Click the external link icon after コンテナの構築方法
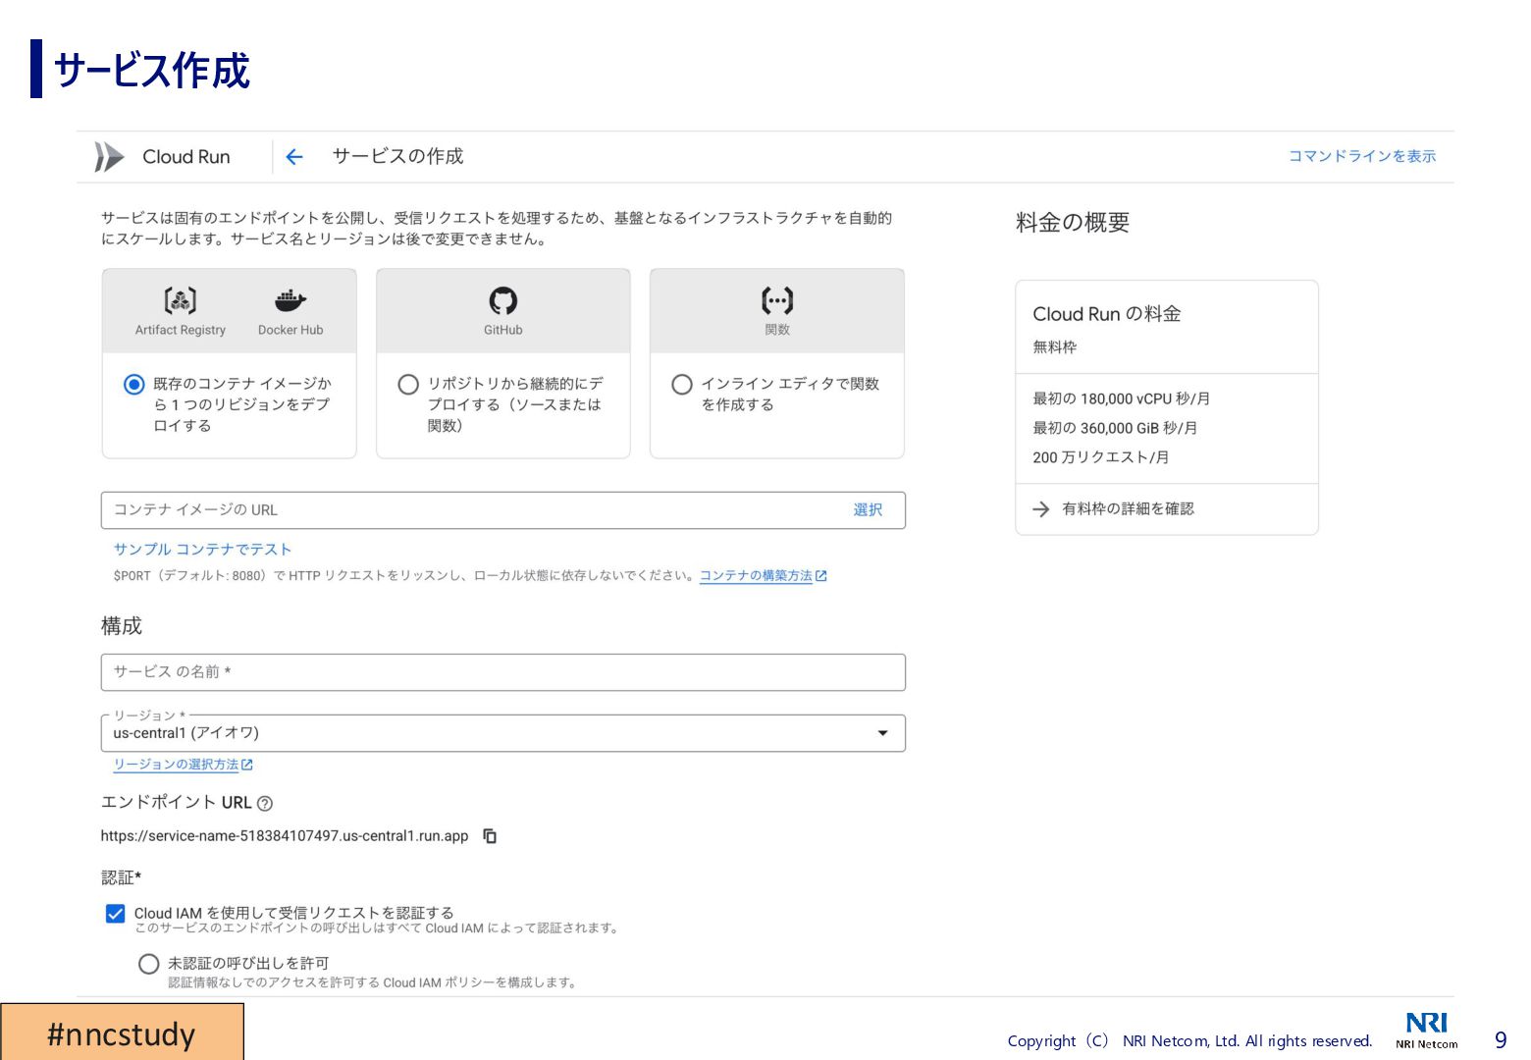The image size is (1531, 1060). (x=821, y=576)
